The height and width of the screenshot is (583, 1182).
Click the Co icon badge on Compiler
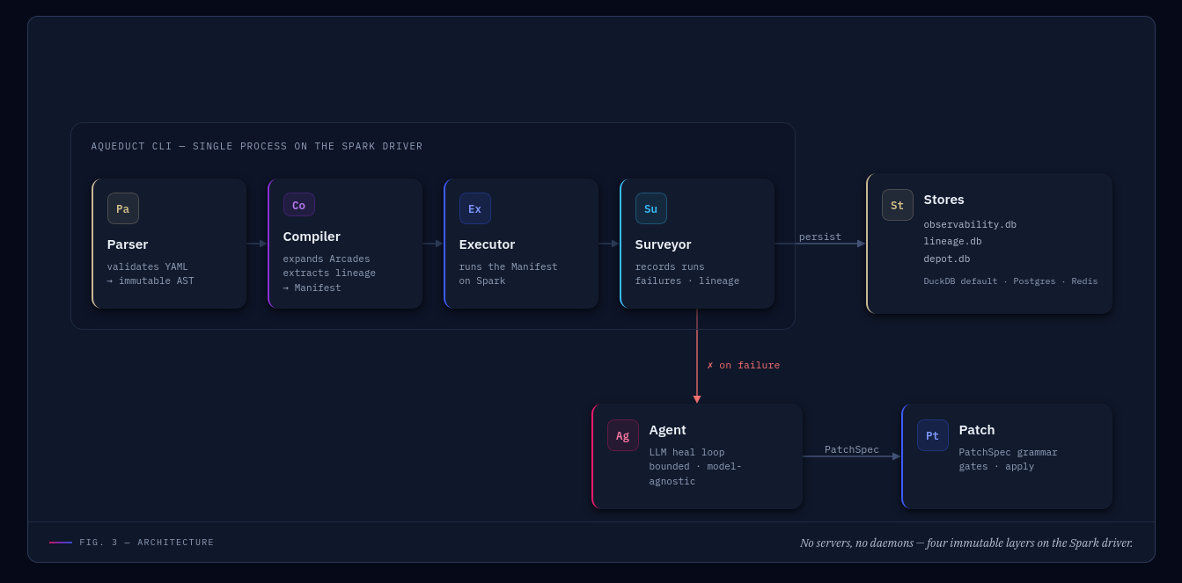click(x=299, y=205)
